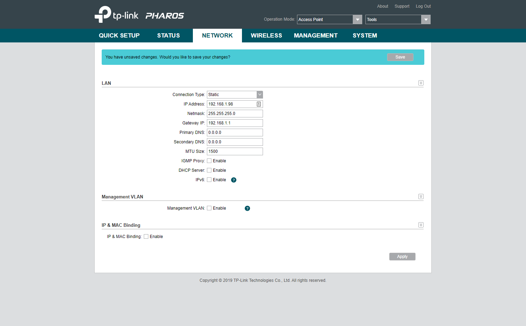
Task: Click the Log Out link
Action: tap(423, 6)
